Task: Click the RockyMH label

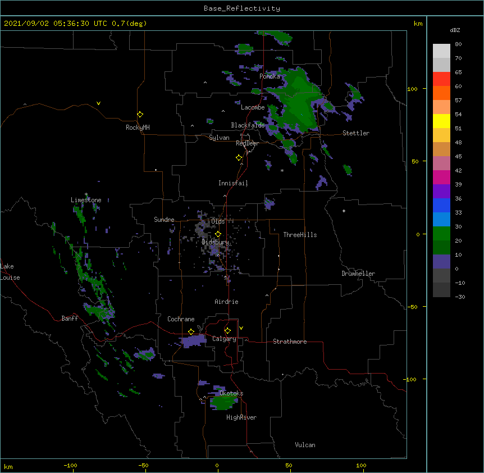Action: click(138, 128)
